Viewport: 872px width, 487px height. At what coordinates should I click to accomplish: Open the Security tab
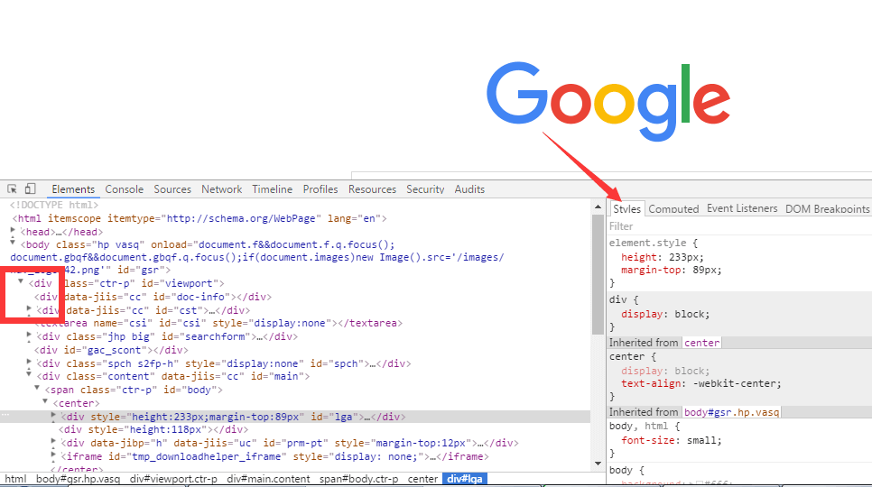point(425,189)
